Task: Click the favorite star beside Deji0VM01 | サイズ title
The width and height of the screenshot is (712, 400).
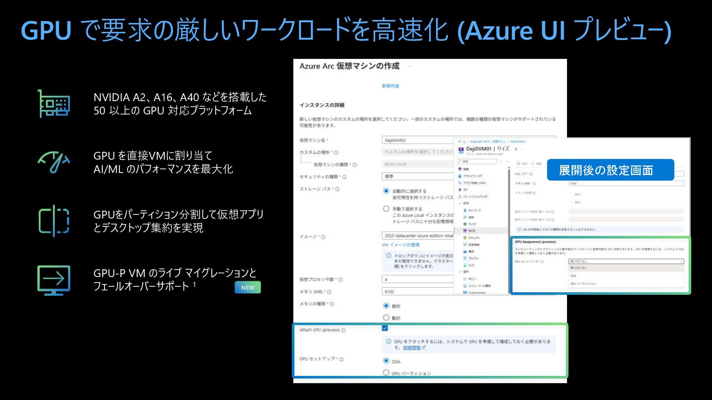Action: click(x=516, y=149)
